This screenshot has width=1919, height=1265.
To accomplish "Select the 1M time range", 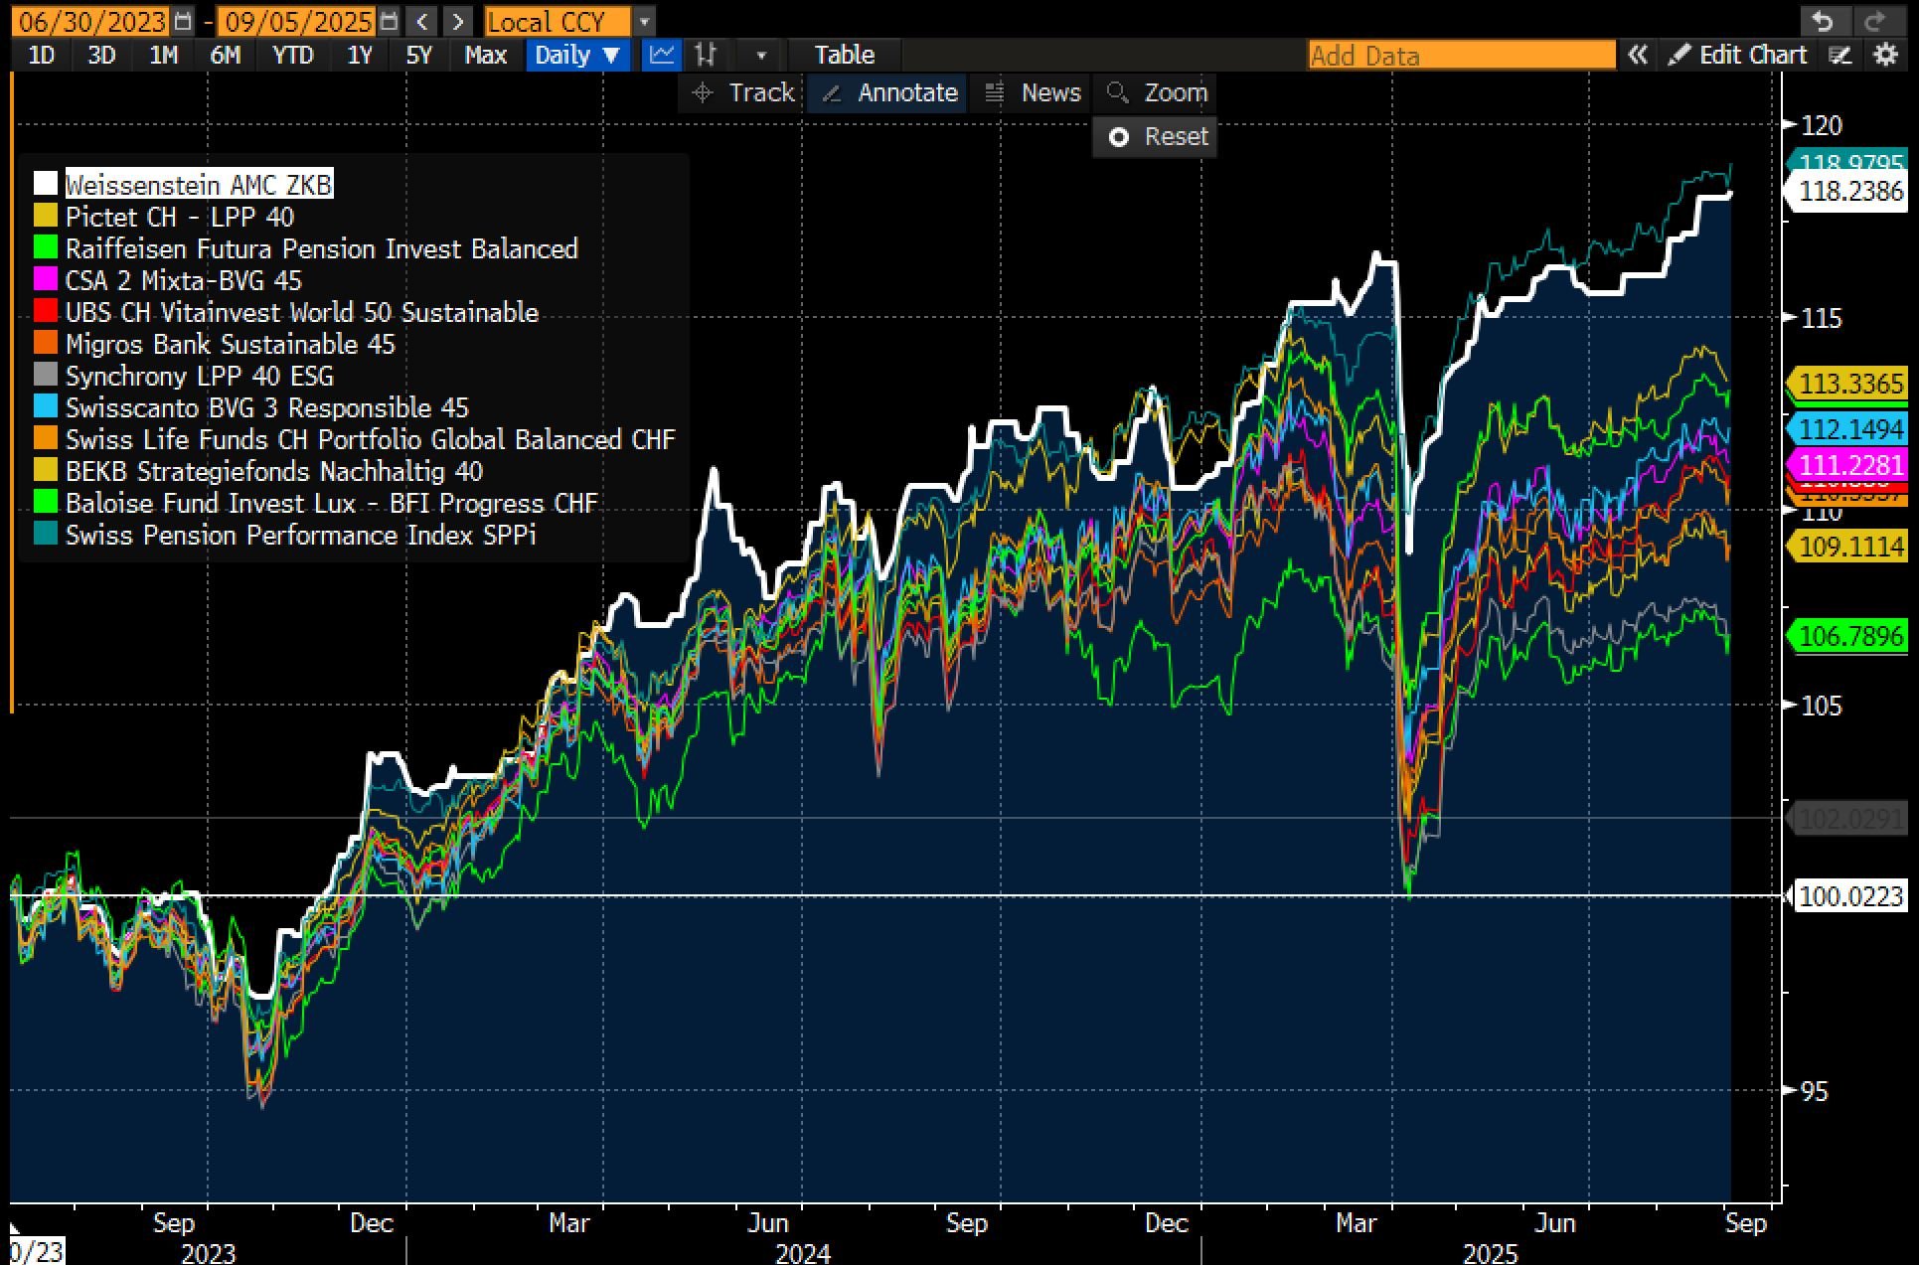I will (x=163, y=55).
